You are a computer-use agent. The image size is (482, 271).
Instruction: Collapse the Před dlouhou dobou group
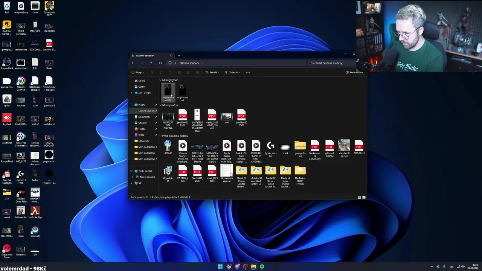click(160, 136)
